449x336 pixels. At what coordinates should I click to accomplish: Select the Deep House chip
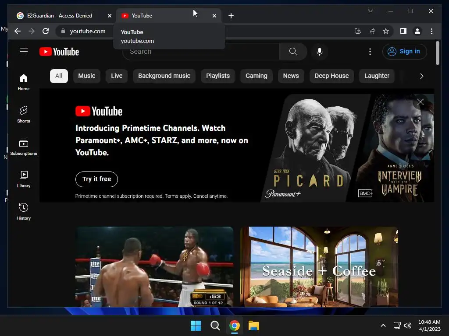[331, 76]
